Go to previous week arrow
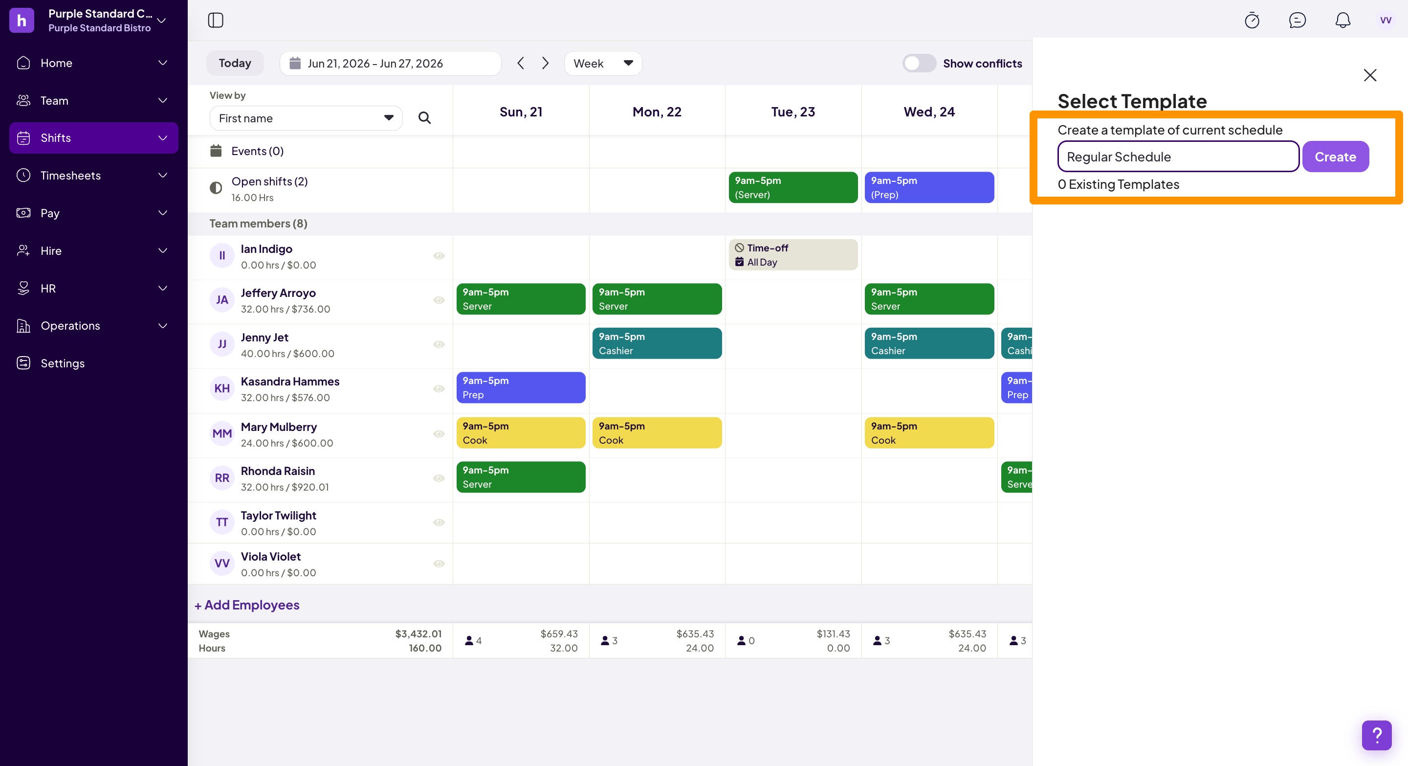 coord(520,63)
